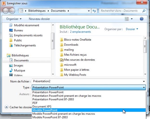150x119 pixels.
Task: Click the Forward navigation arrow button
Action: coord(12,11)
